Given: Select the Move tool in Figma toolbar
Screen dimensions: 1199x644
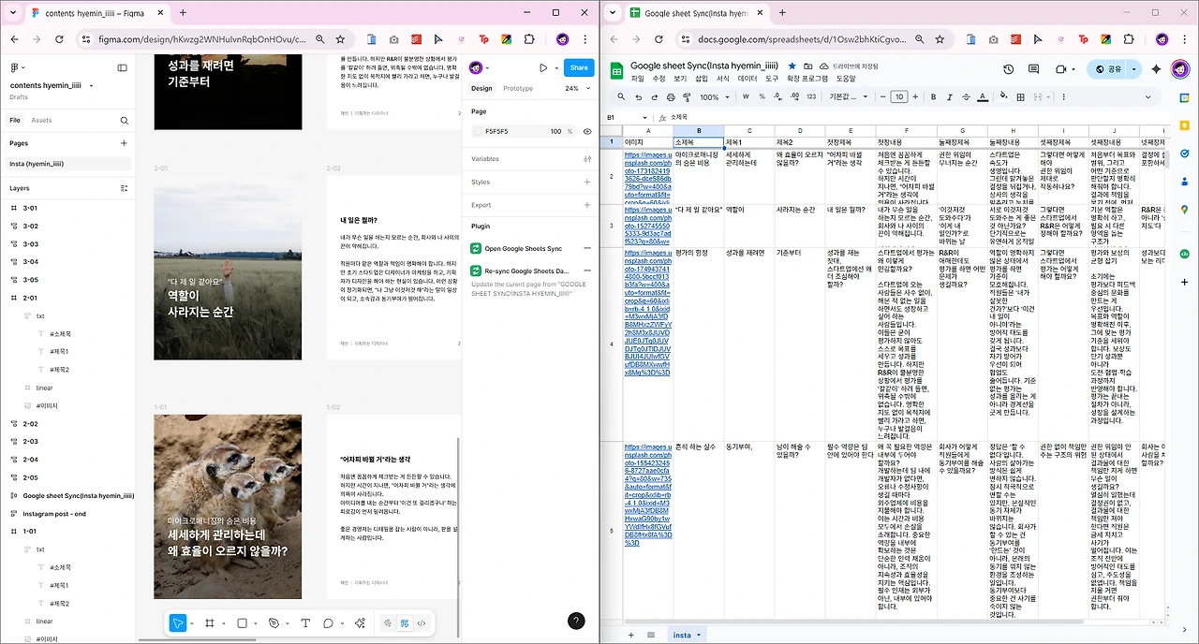Looking at the screenshot, I should click(x=178, y=623).
